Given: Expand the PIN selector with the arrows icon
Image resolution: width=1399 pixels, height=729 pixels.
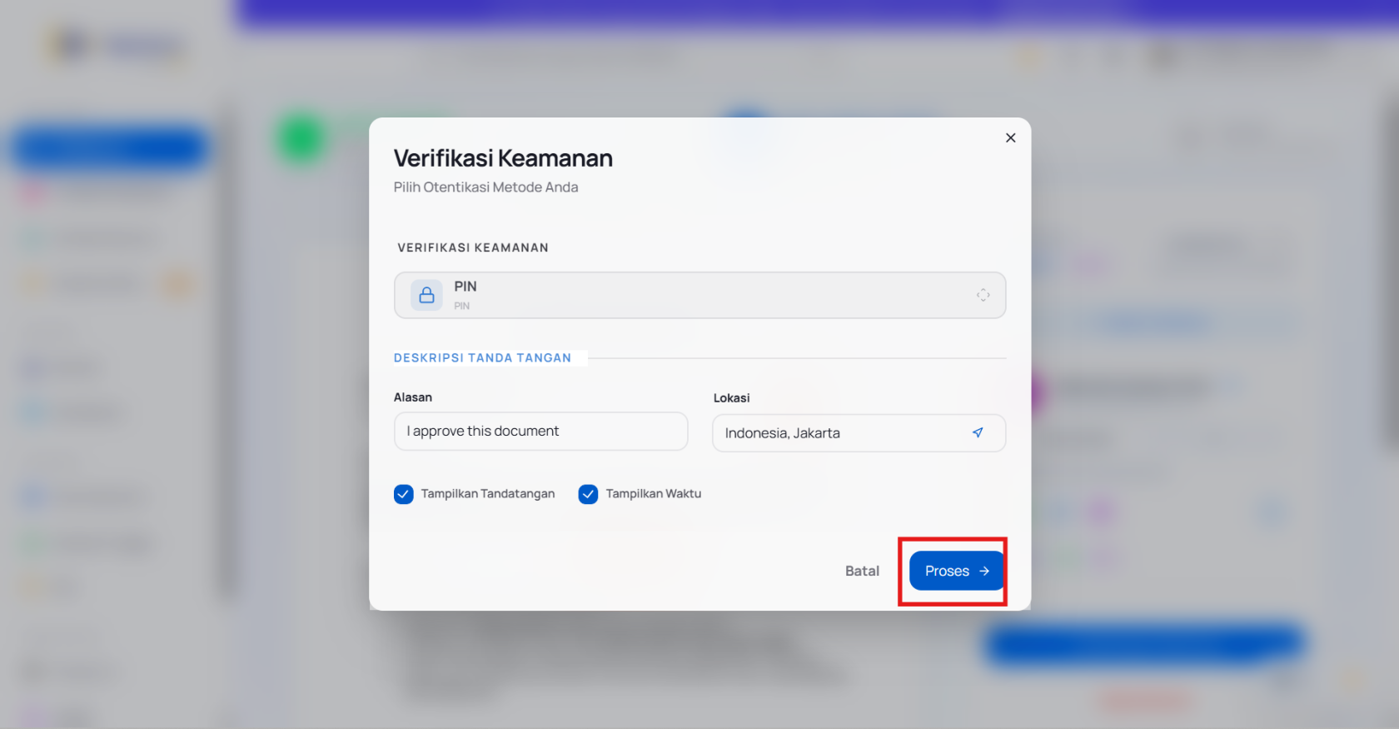Looking at the screenshot, I should point(983,295).
